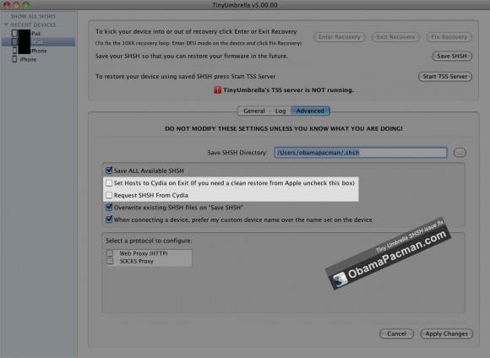This screenshot has width=490, height=358.
Task: Toggle prefer my custom device name checkbox
Action: tap(109, 220)
